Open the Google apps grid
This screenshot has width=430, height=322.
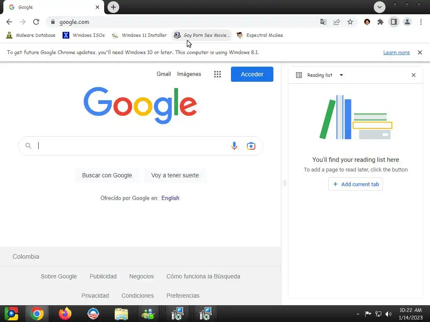[x=218, y=74]
